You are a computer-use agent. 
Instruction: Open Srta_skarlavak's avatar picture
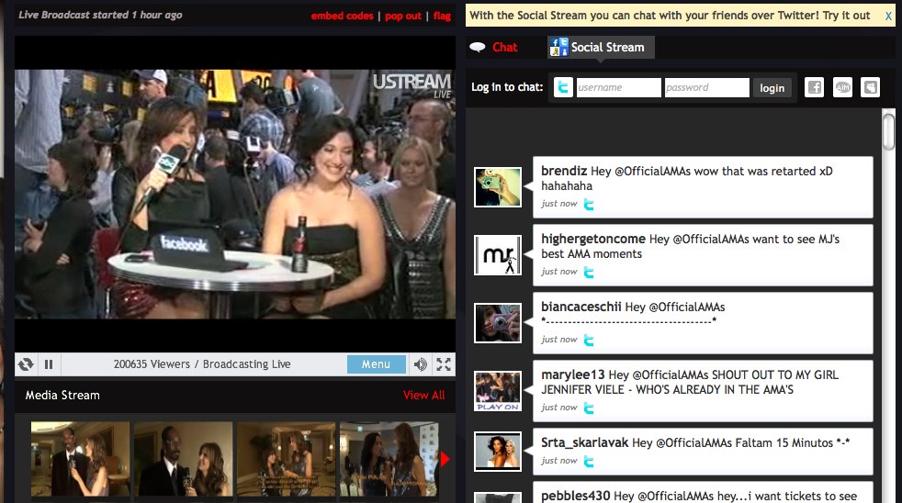pos(498,452)
